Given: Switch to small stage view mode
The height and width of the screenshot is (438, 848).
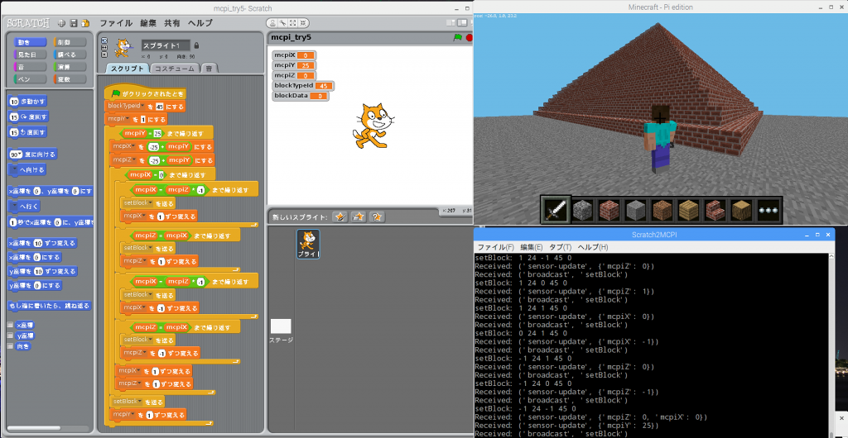Looking at the screenshot, I should [x=450, y=22].
